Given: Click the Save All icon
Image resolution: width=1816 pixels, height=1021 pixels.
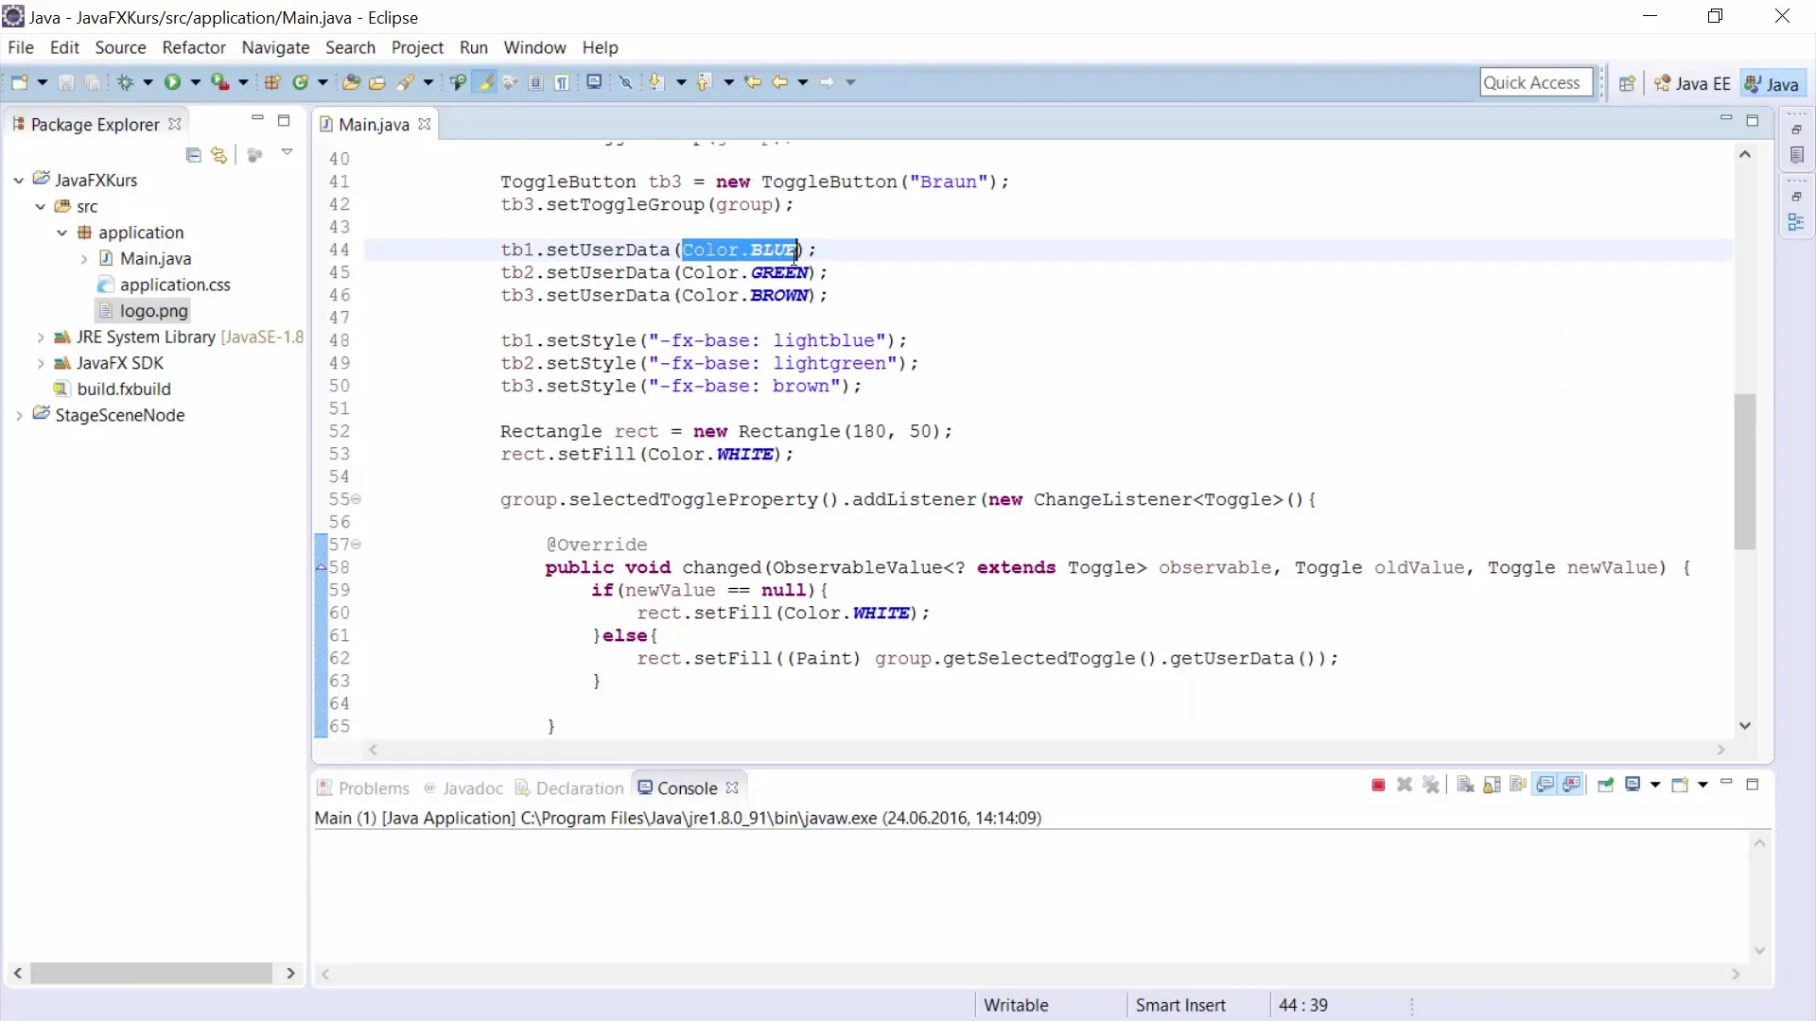Looking at the screenshot, I should 92,82.
